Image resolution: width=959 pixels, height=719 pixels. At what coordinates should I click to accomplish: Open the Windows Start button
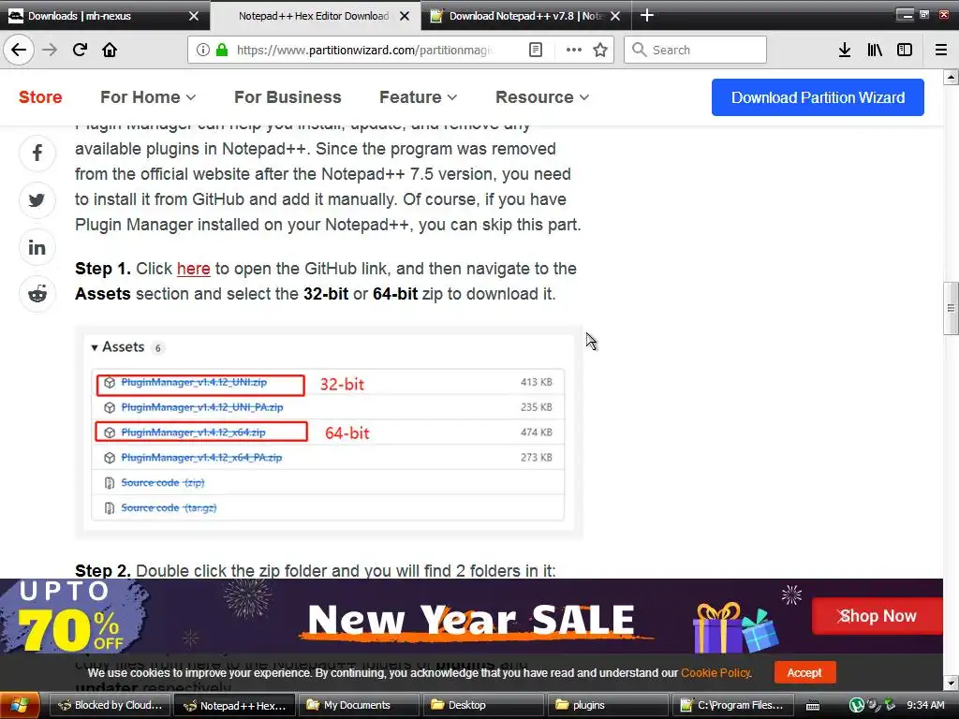20,705
